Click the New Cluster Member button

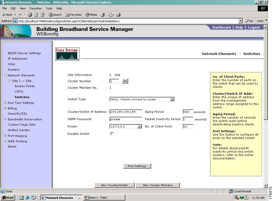pyautogui.click(x=158, y=185)
